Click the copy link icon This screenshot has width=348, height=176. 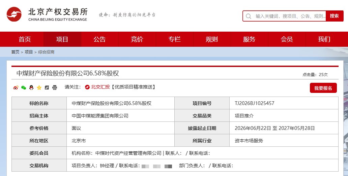click(47, 87)
